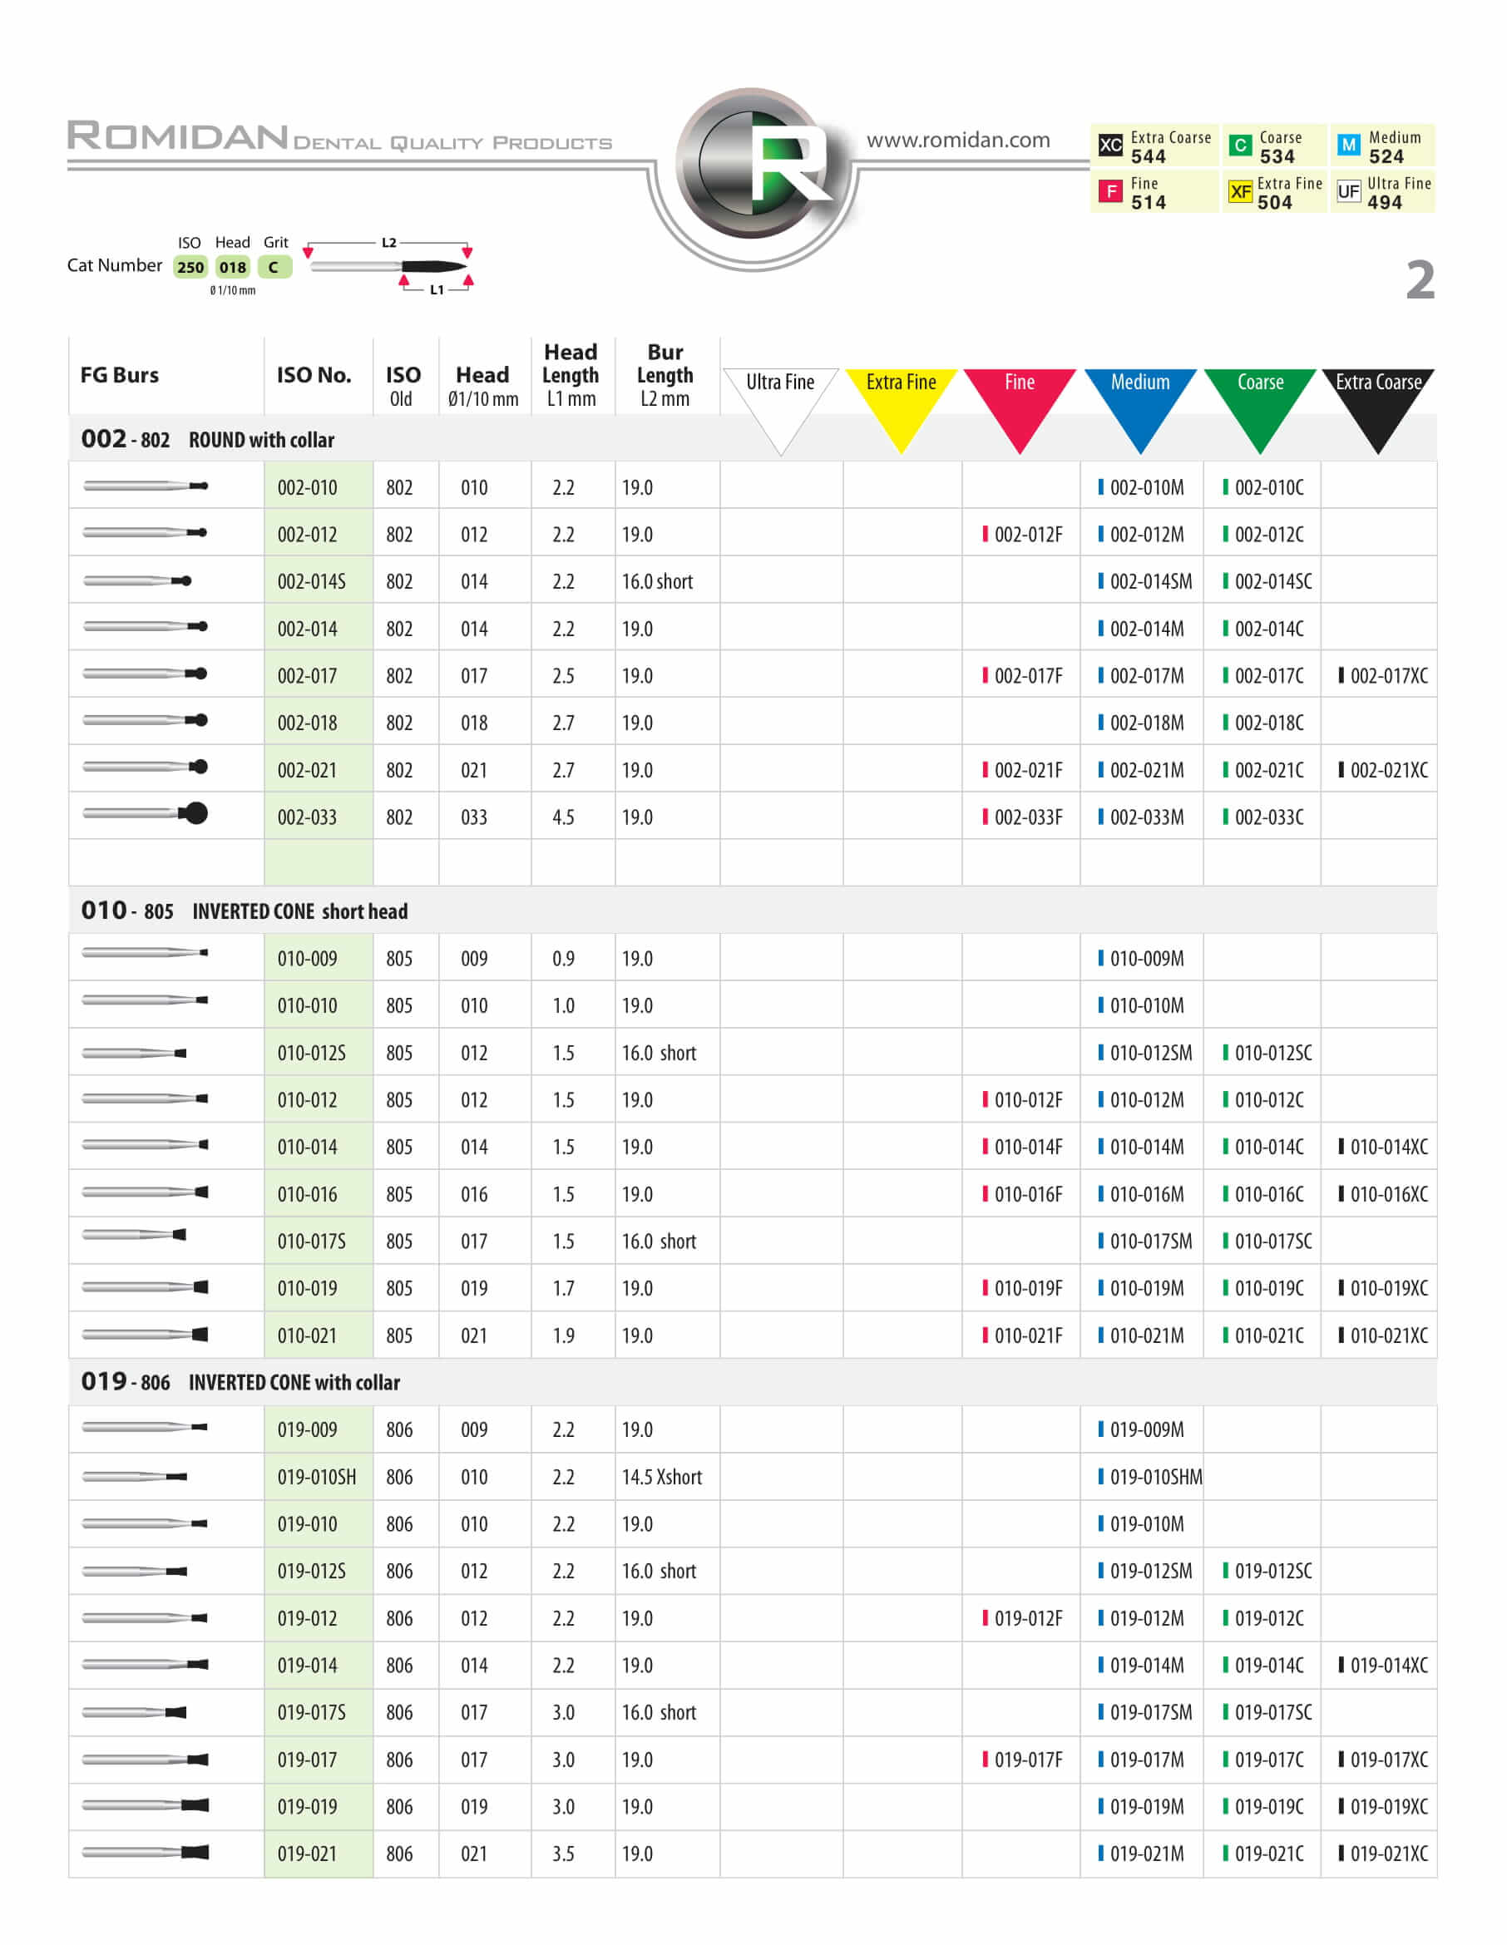Click the UF Ultra Fine 494 legend icon
Screen dimensions: 1507x1945
pyautogui.click(x=1347, y=191)
